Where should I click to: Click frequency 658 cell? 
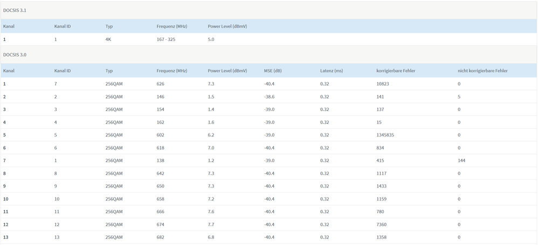(x=160, y=199)
